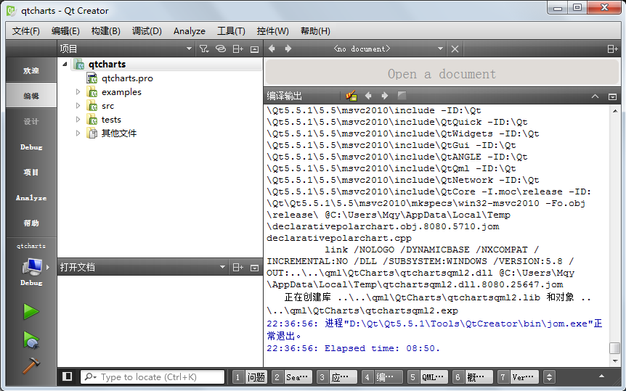
Task: Show the 6 general messages pane
Action: [472, 377]
